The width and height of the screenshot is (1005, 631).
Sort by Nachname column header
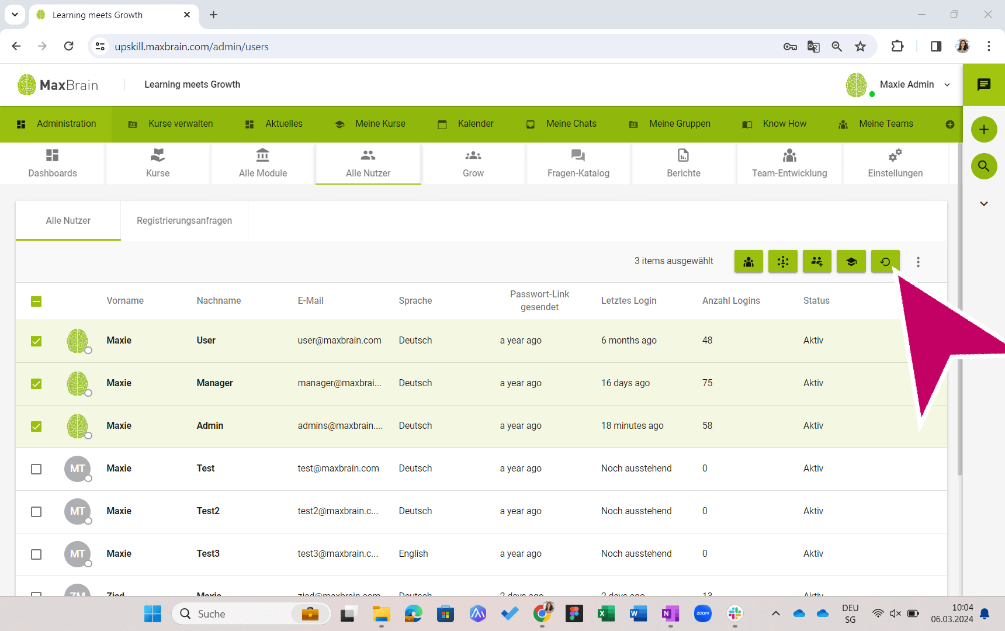point(219,301)
